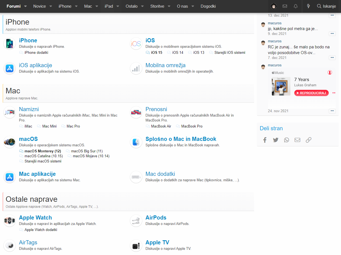The height and width of the screenshot is (255, 341).
Task: Open the iOS 15 subforum link
Action: tap(157, 52)
